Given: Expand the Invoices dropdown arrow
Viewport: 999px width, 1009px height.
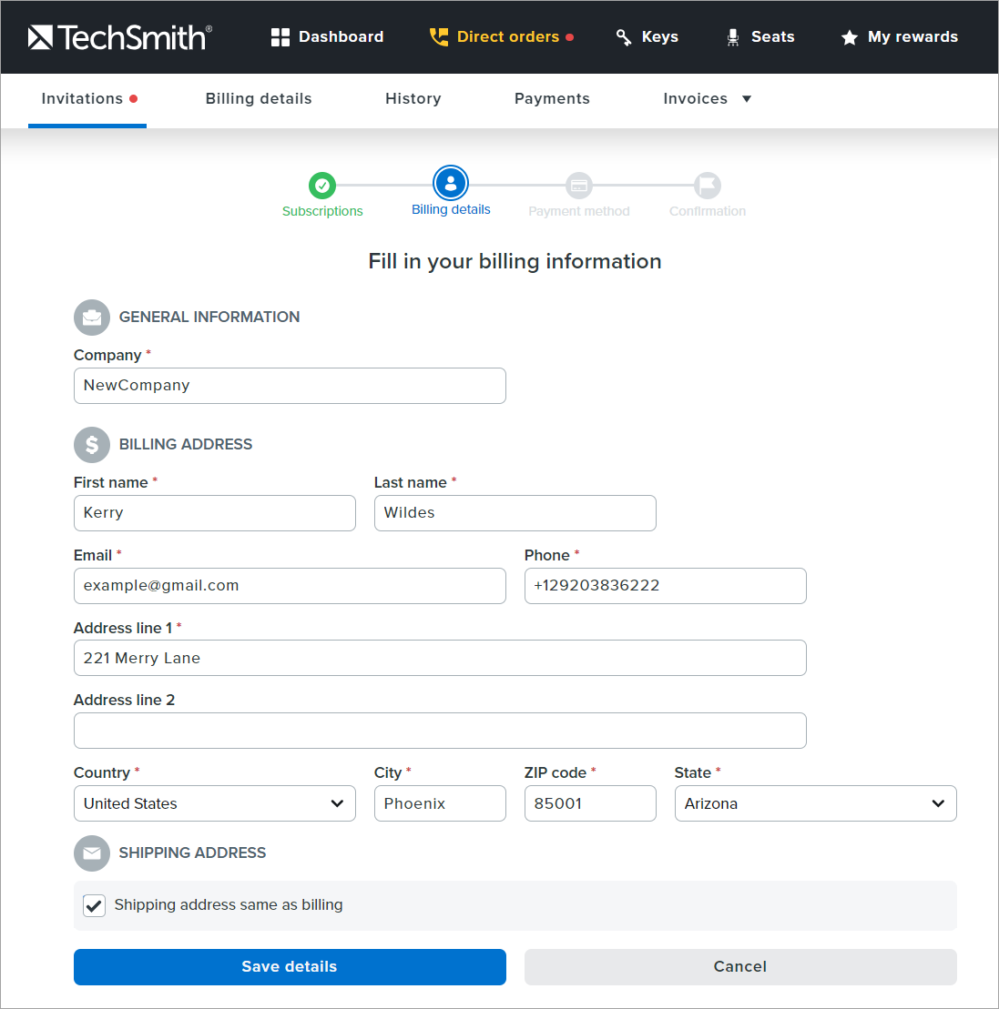Looking at the screenshot, I should click(x=747, y=99).
